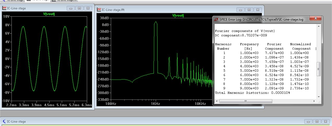Click the 1KHz label on FFT frequency axis

(155, 104)
